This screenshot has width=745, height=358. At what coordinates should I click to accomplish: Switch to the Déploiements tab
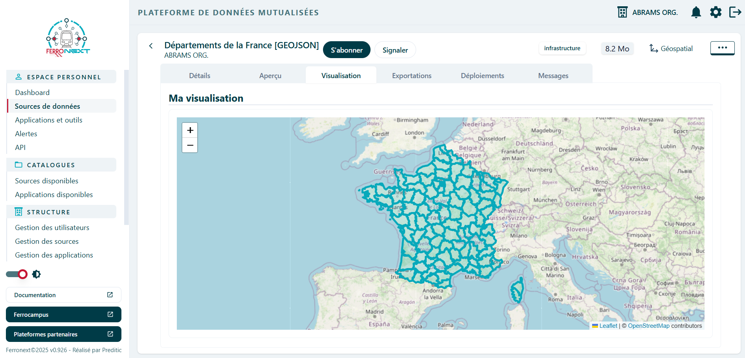point(483,75)
